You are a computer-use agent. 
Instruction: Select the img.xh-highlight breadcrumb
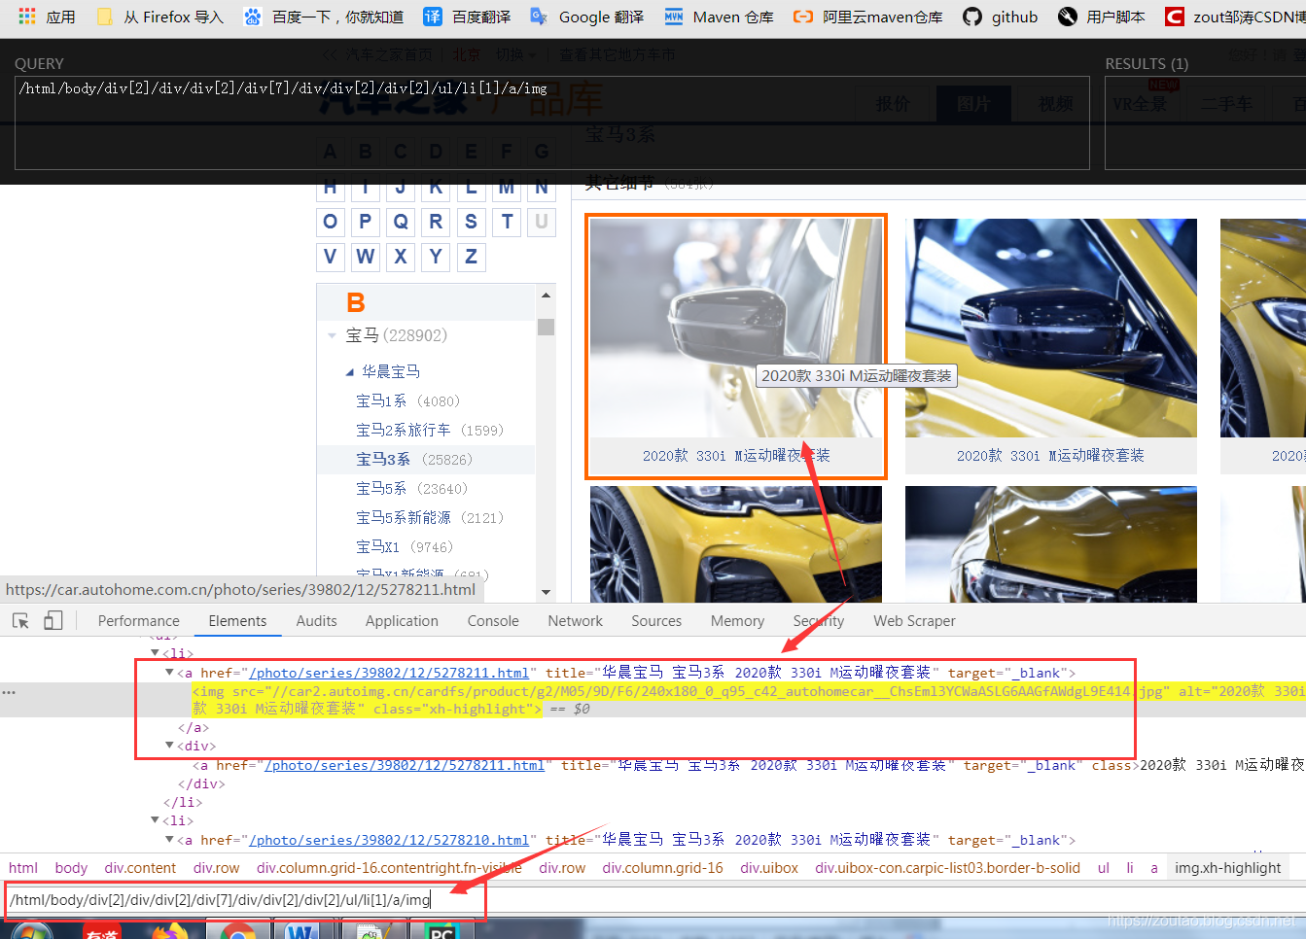point(1227,868)
